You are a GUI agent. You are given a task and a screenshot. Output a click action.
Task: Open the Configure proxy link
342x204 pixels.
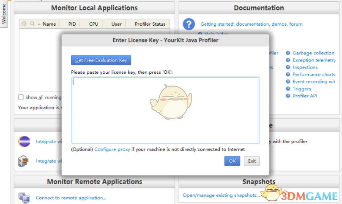(112, 149)
